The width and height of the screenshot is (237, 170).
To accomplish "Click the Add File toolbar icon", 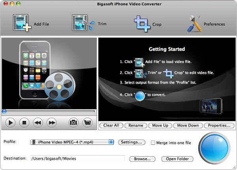I will [x=22, y=23].
